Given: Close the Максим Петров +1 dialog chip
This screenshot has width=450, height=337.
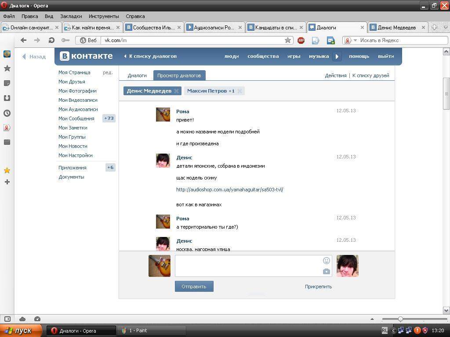Looking at the screenshot, I should pyautogui.click(x=240, y=91).
